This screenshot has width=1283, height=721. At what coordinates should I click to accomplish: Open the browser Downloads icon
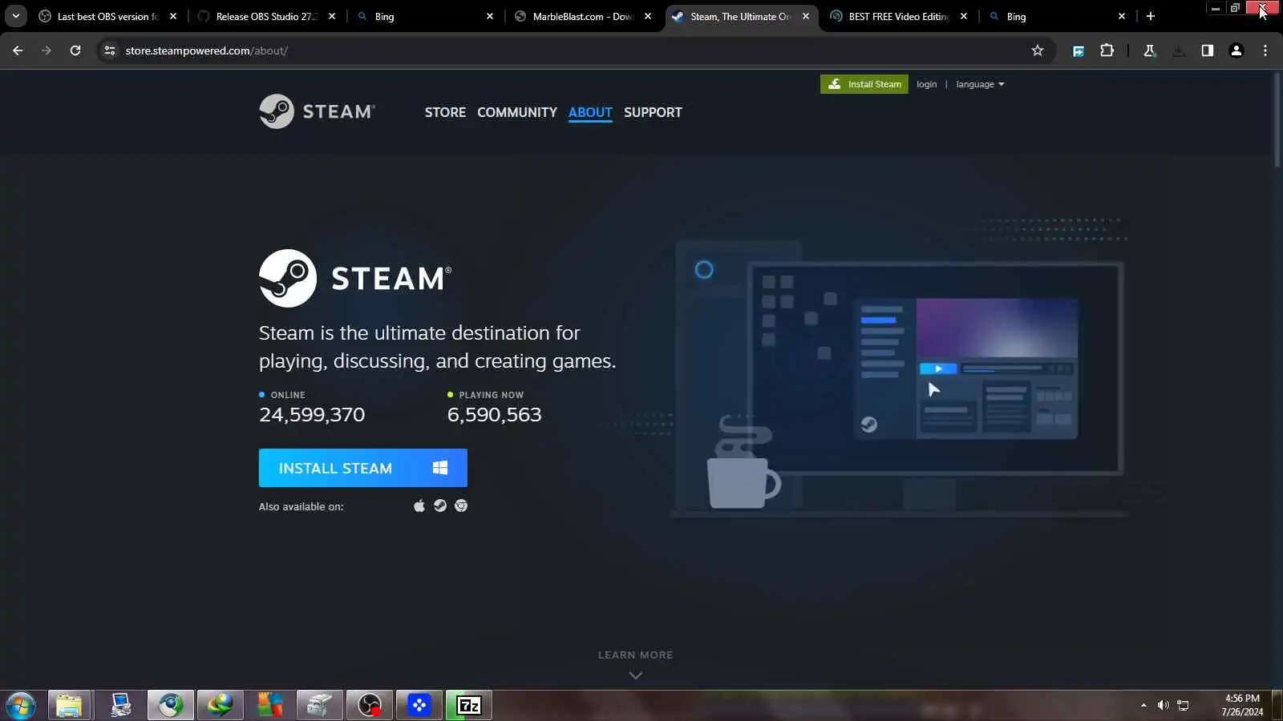(x=1178, y=50)
